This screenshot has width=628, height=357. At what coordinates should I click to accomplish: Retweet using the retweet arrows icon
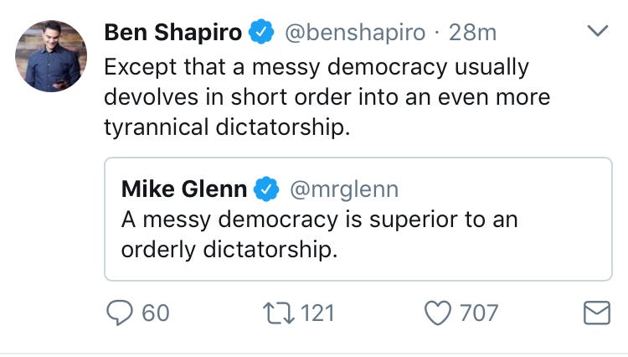click(x=281, y=313)
